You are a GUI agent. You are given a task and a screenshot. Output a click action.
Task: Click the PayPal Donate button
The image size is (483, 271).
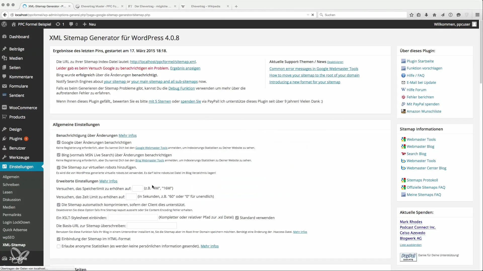408,257
